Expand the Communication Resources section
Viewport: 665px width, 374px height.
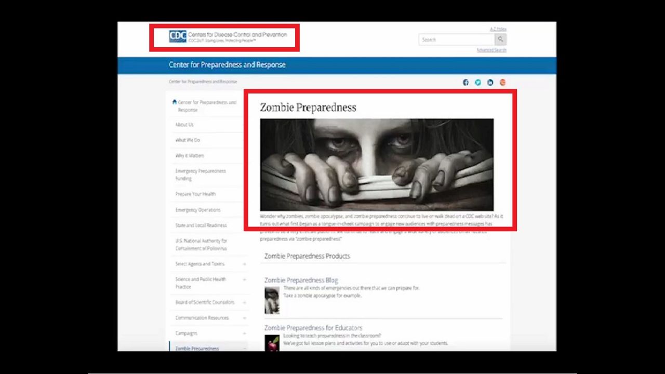pyautogui.click(x=245, y=318)
